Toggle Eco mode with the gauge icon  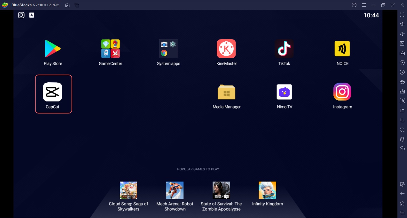tap(402, 149)
